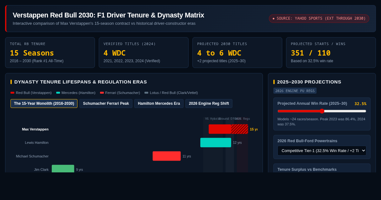Image resolution: width=381 pixels, height=200 pixels.
Task: Click the 2025–2030 Projections heading
Action: tap(309, 82)
